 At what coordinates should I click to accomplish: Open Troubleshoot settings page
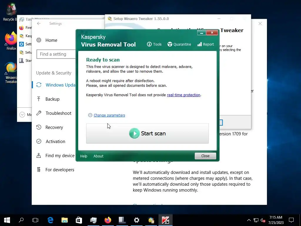(x=58, y=113)
